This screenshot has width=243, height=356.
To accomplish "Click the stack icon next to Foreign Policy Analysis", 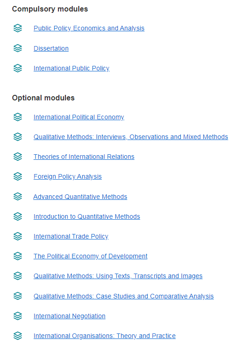I will (17, 176).
